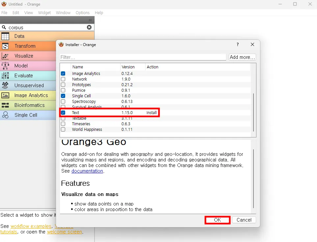Image resolution: width=317 pixels, height=242 pixels.
Task: Uncheck the Text add-on checkbox
Action: click(63, 112)
